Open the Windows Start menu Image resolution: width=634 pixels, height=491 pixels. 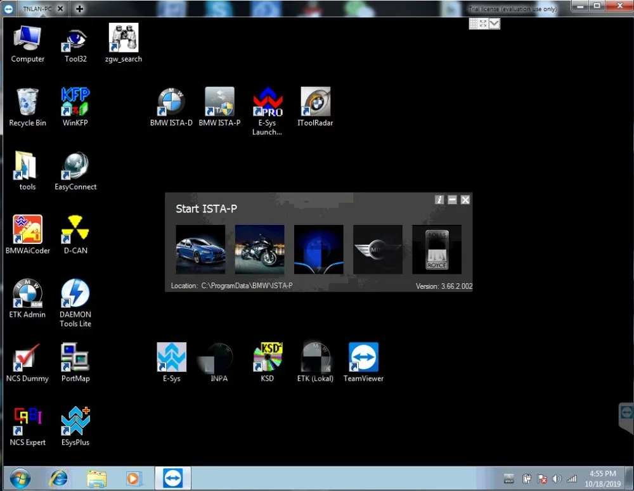click(20, 480)
